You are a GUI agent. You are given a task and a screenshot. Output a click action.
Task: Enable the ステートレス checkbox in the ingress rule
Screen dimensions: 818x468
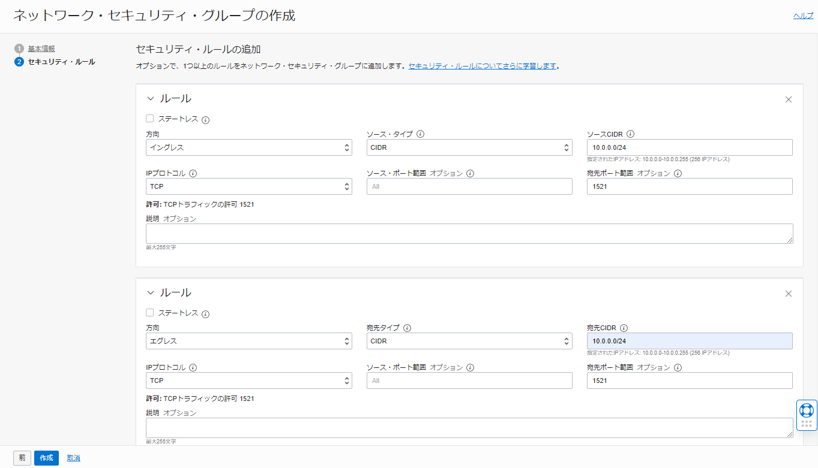pyautogui.click(x=149, y=119)
